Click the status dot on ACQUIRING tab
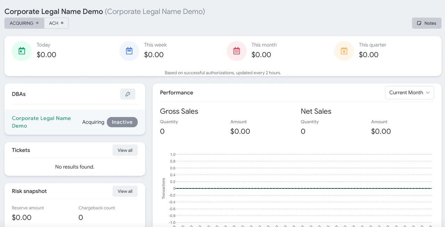The width and height of the screenshot is (445, 227). (37, 23)
